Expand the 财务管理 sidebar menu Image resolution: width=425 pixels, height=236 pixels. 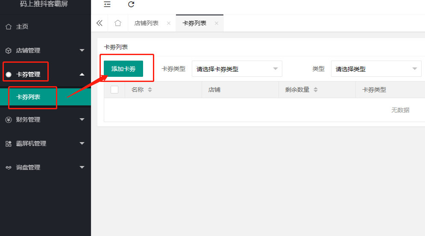click(x=45, y=119)
